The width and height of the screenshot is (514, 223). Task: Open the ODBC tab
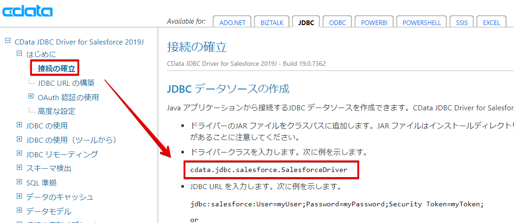click(337, 22)
